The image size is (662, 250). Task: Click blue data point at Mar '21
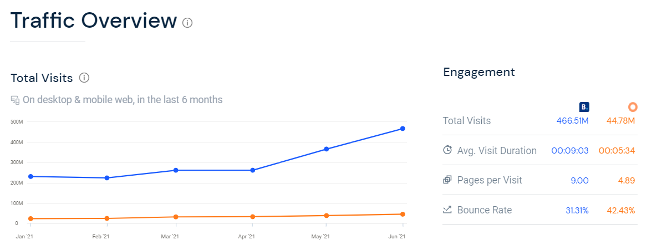[176, 170]
